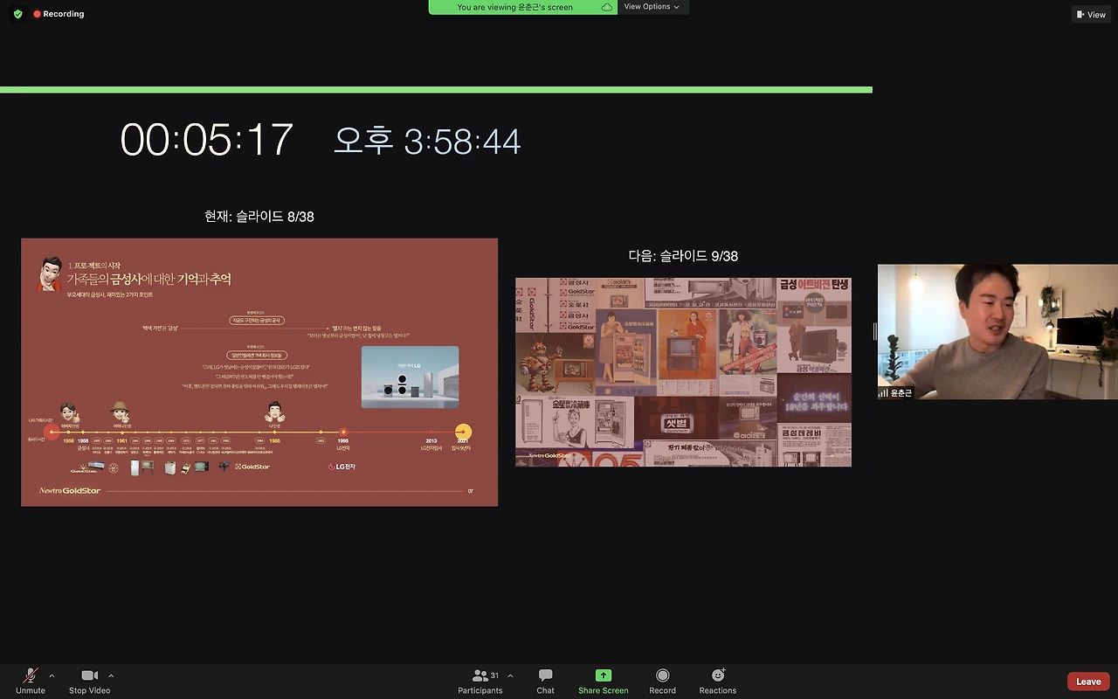Open the View layout button
Screen dimensions: 1118x699
(1092, 14)
